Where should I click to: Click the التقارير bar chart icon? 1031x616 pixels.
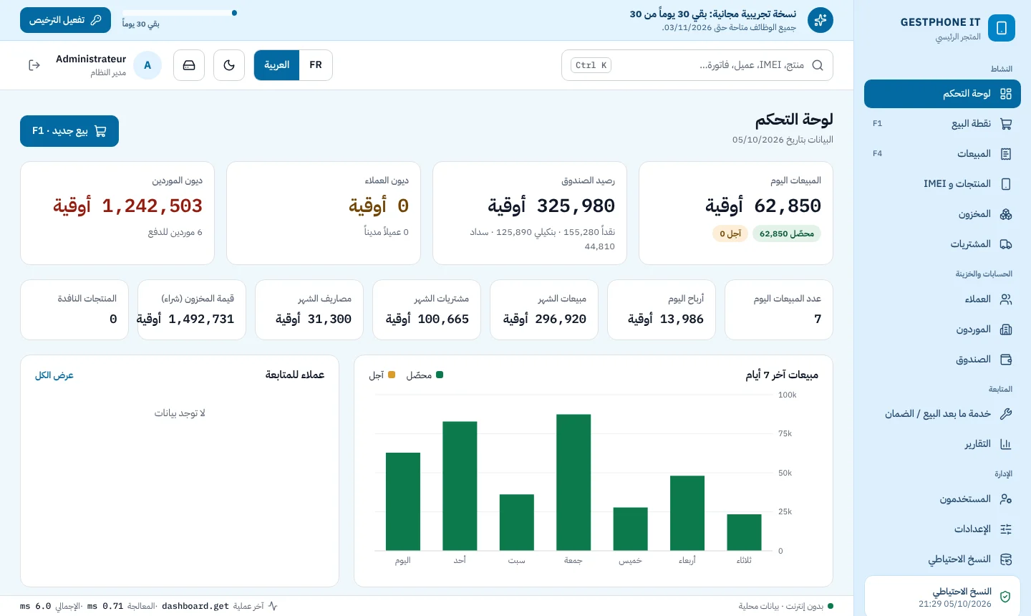(x=1006, y=444)
